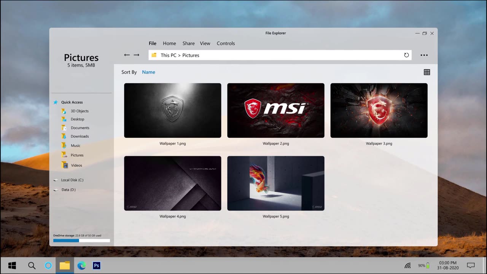The image size is (487, 274).
Task: Go to Music in the sidebar
Action: 75,146
